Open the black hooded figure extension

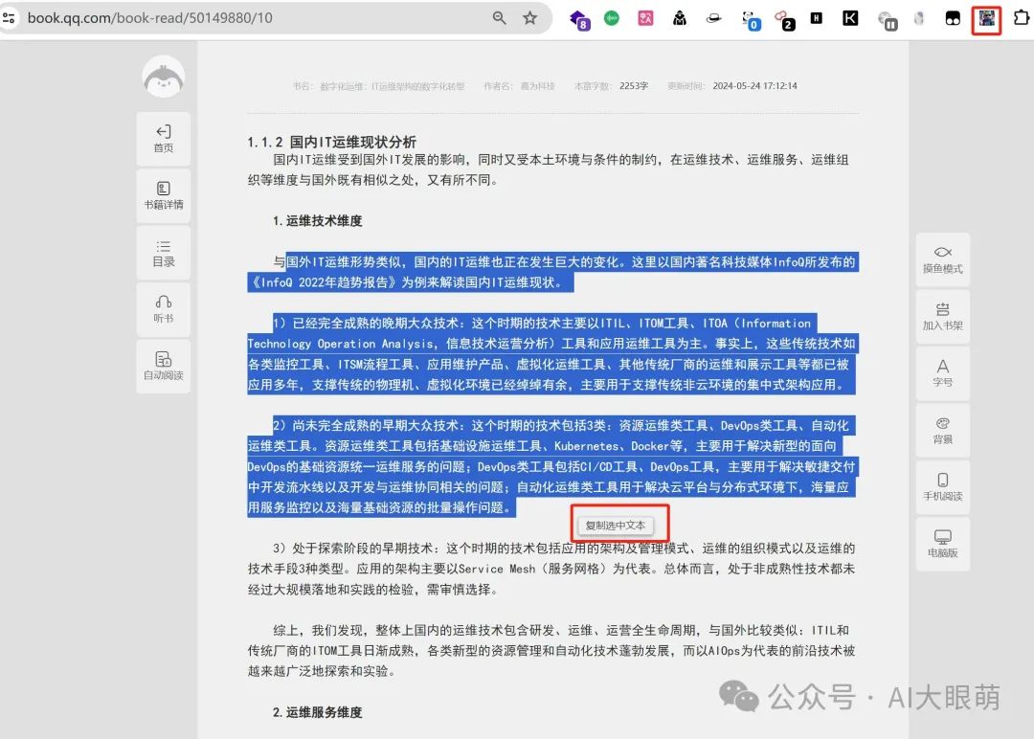[679, 18]
